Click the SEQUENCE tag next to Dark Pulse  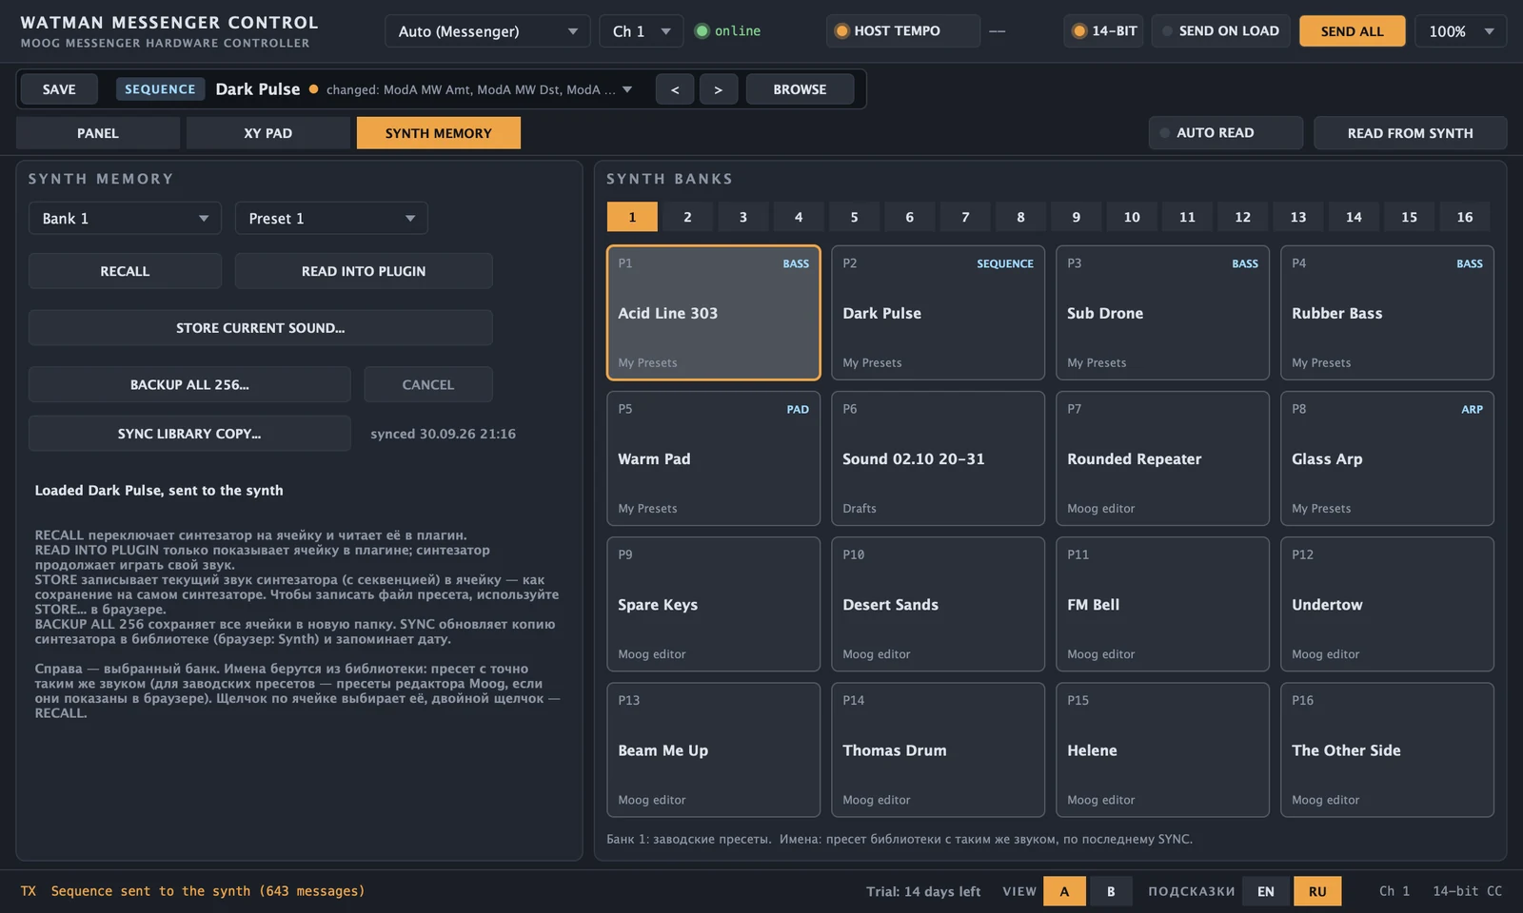(160, 89)
